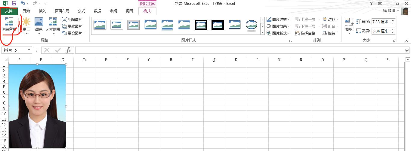Open Picture Layout (图片版式) dropdown
The image size is (411, 151).
[x=278, y=33]
